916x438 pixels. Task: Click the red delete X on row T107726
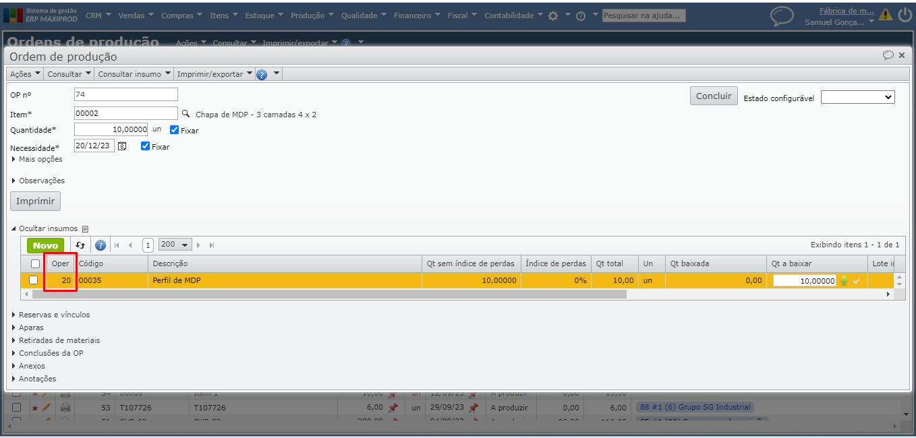coord(35,408)
